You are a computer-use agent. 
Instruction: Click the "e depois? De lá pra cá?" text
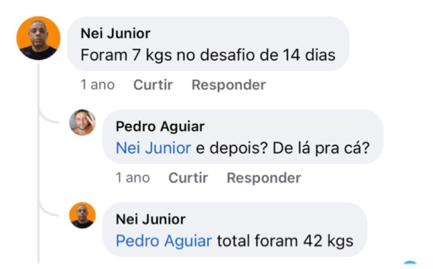coord(283,148)
